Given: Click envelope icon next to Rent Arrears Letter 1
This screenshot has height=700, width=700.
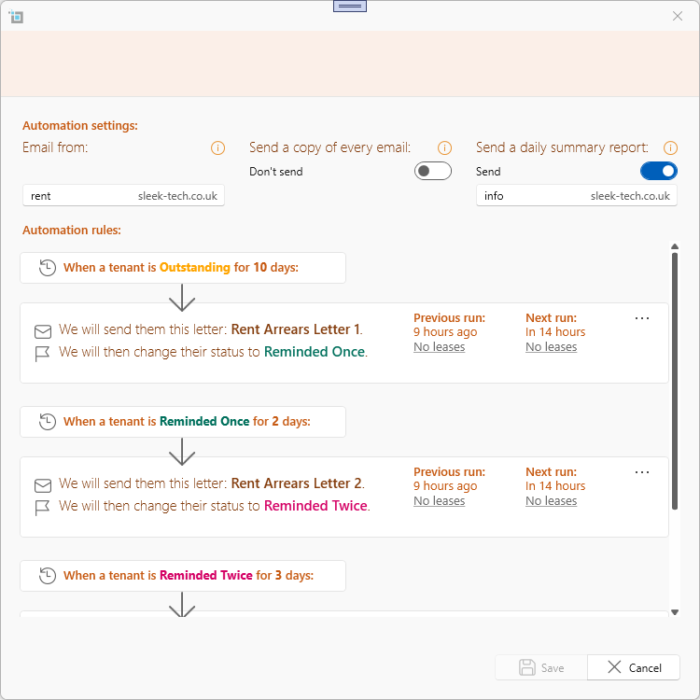Looking at the screenshot, I should click(43, 331).
